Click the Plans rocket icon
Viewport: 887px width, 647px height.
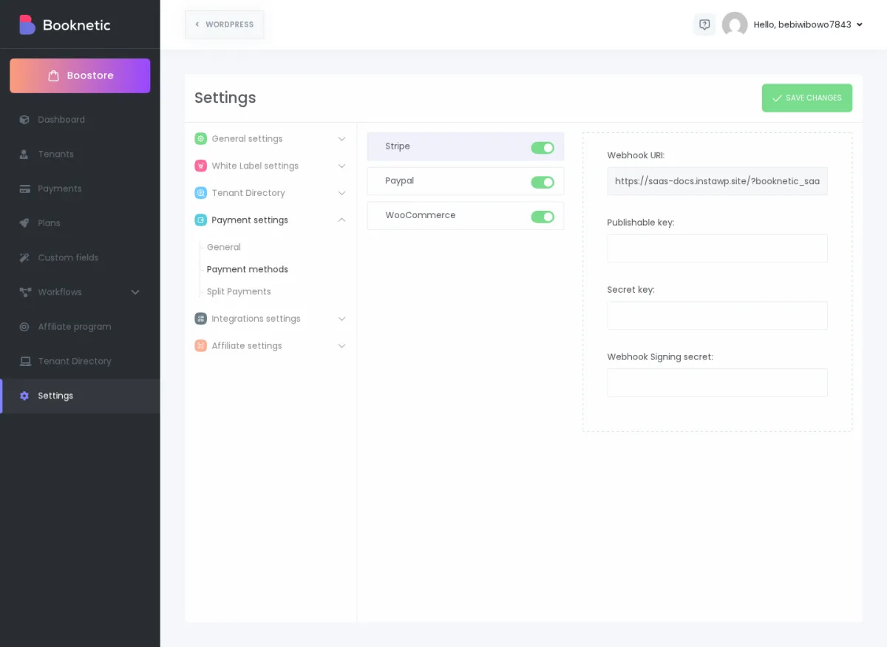coord(24,223)
